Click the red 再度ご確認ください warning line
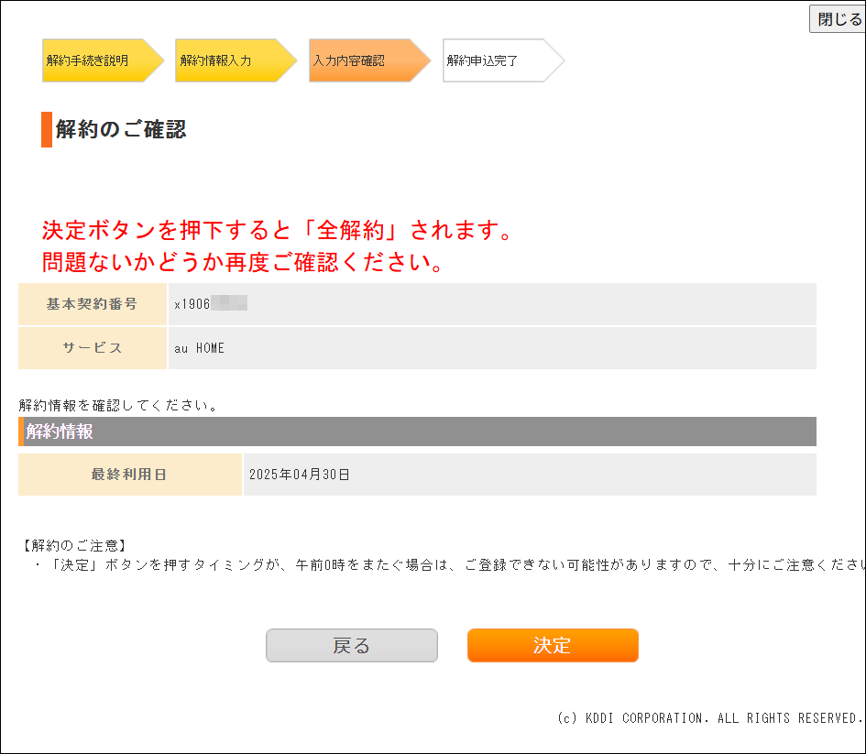Viewport: 866px width, 754px height. [244, 262]
